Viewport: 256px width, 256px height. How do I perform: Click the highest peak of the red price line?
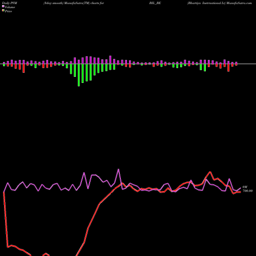tap(210, 172)
